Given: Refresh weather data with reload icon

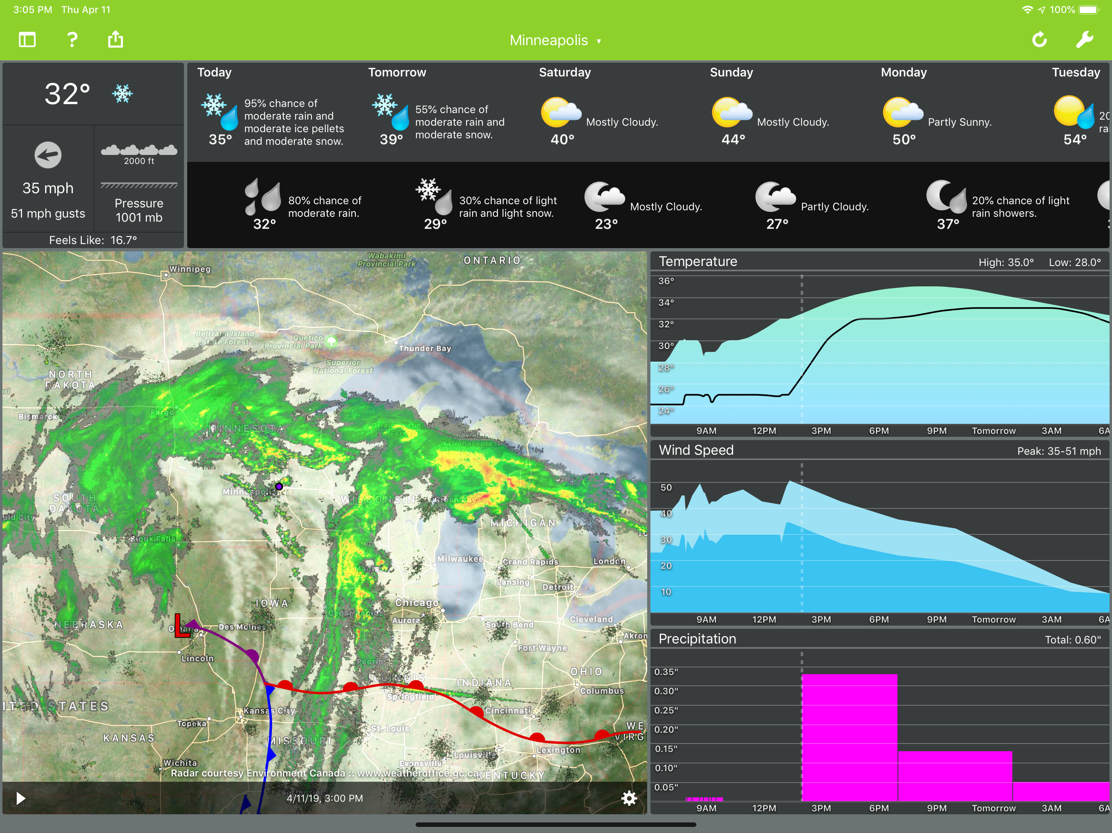Looking at the screenshot, I should click(1040, 40).
